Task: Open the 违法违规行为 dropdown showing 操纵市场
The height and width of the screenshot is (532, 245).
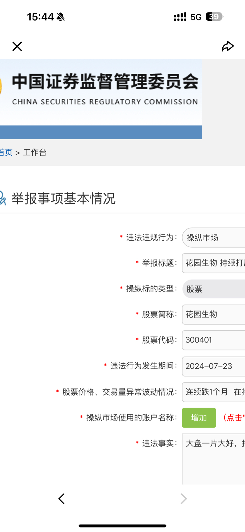Action: pyautogui.click(x=213, y=237)
